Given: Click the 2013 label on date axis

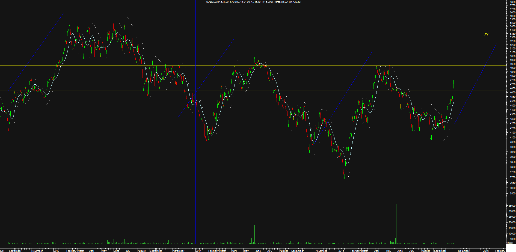Looking at the screenshot, I should pos(56,250).
